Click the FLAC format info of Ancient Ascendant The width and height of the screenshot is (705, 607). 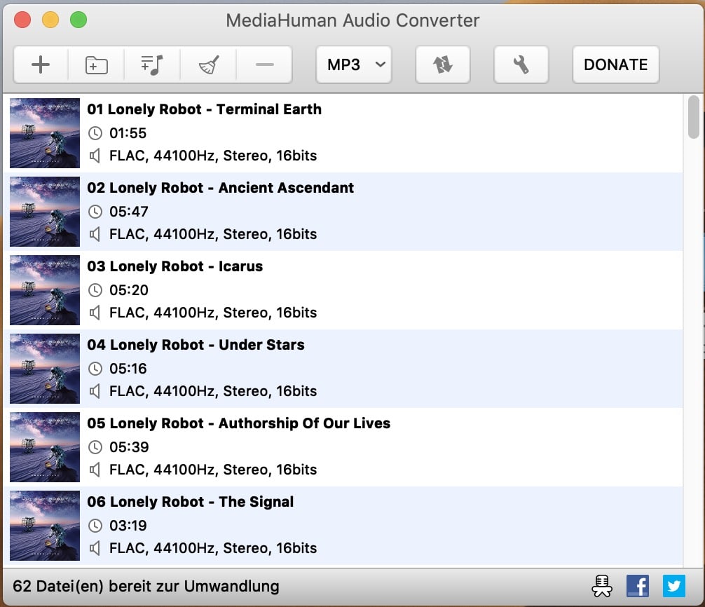(213, 234)
